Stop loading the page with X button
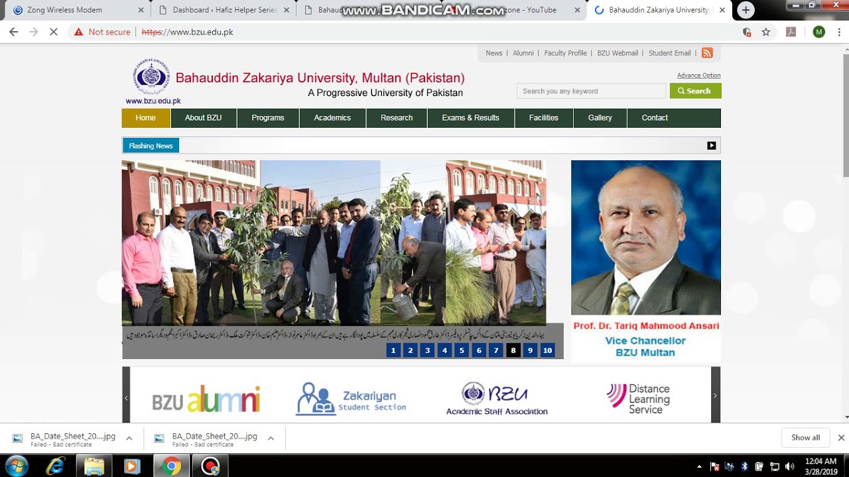Viewport: 849px width, 477px height. click(x=54, y=32)
